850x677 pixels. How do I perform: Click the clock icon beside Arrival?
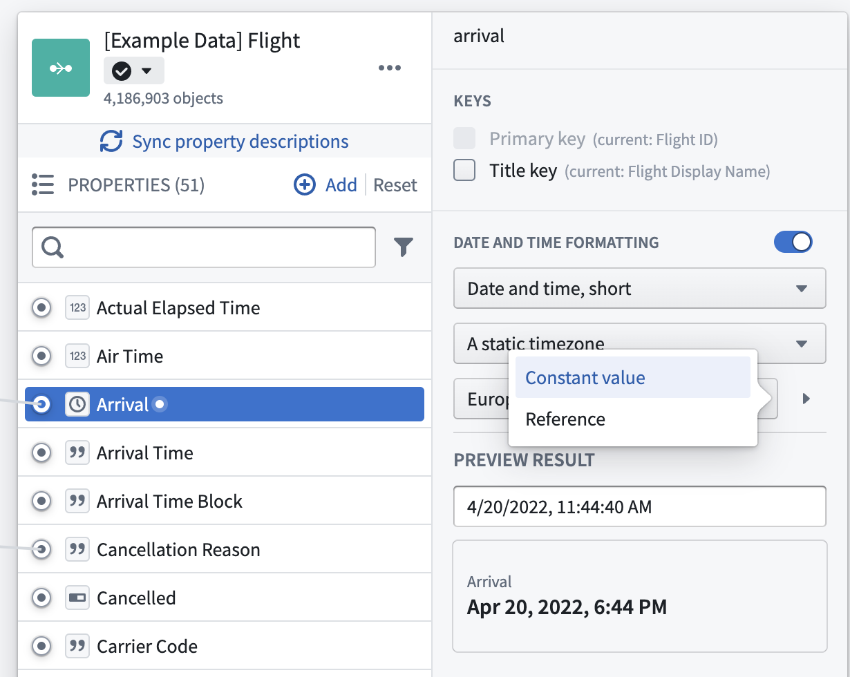pos(77,405)
